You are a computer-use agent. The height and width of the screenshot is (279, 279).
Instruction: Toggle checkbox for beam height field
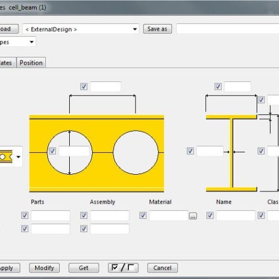point(261,151)
